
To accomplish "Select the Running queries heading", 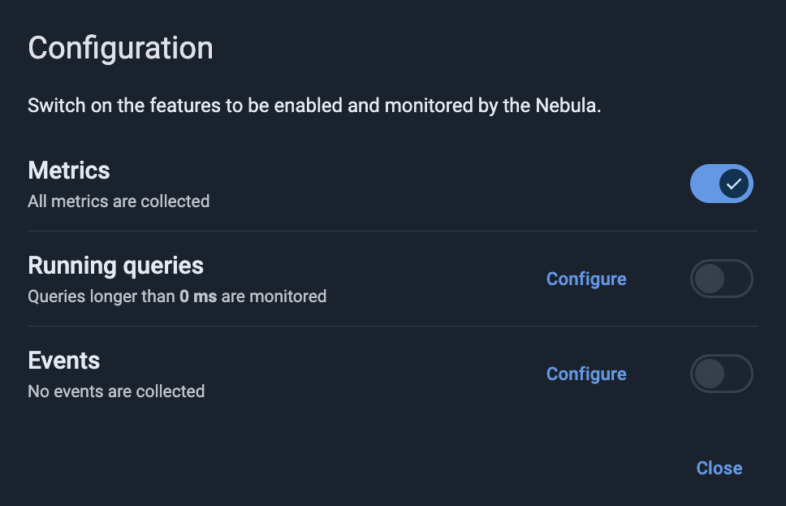I will click(x=115, y=266).
